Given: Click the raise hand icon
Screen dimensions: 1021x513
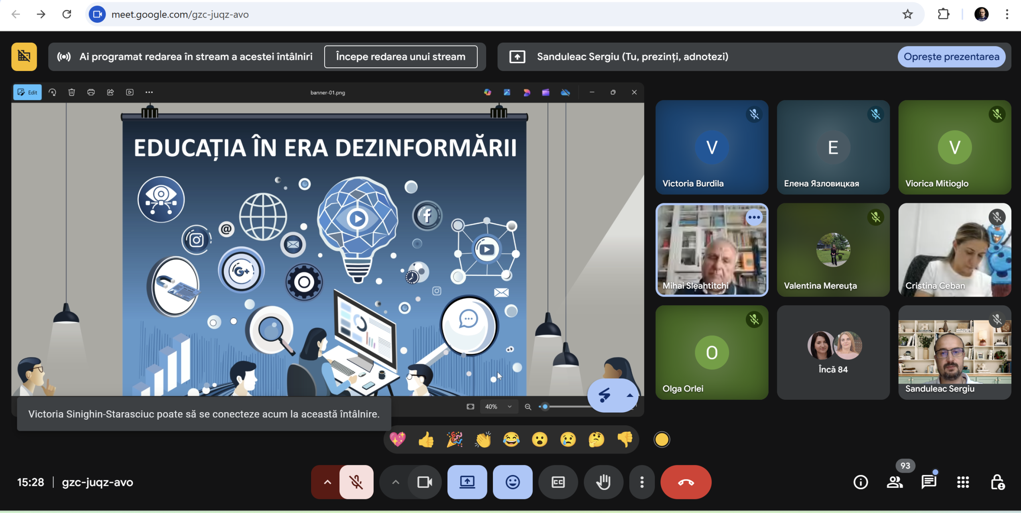Looking at the screenshot, I should [603, 482].
